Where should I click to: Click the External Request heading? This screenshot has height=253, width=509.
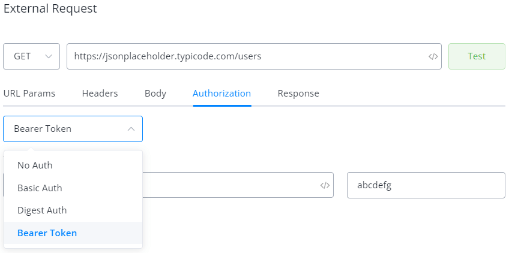point(50,9)
